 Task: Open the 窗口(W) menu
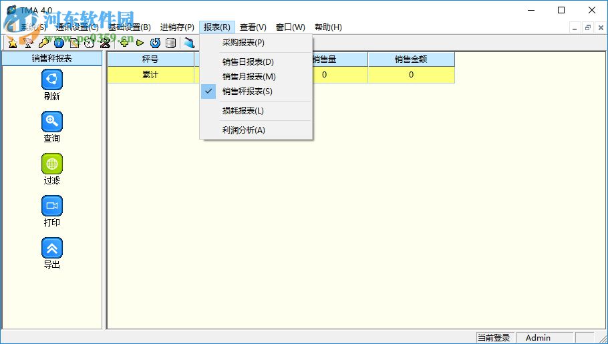[x=291, y=27]
